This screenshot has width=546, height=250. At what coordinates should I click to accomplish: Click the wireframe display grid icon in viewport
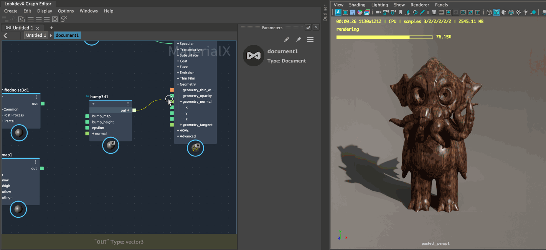[434, 12]
